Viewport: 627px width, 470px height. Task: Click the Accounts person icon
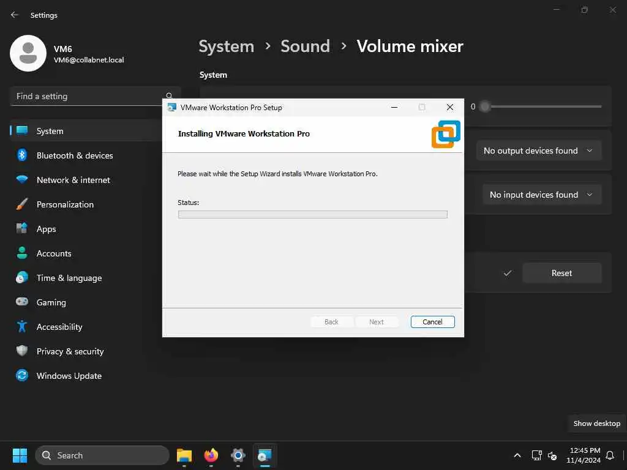22,253
